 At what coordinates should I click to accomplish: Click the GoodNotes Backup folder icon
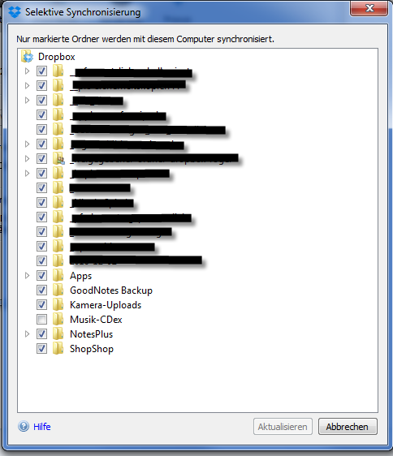(x=58, y=290)
